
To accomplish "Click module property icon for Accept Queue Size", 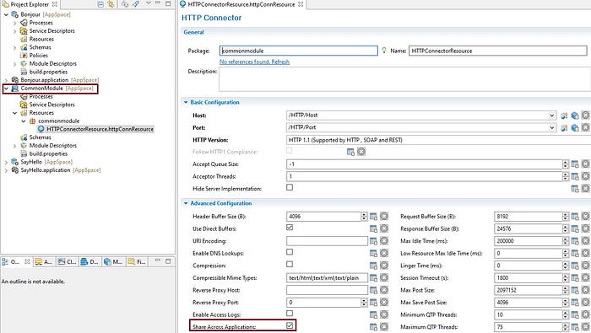I will 575,164.
